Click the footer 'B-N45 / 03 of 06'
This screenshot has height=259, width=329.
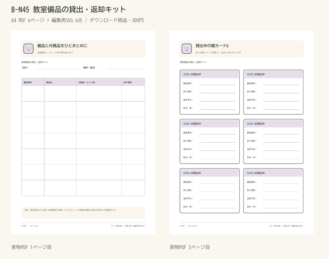click(x=188, y=226)
